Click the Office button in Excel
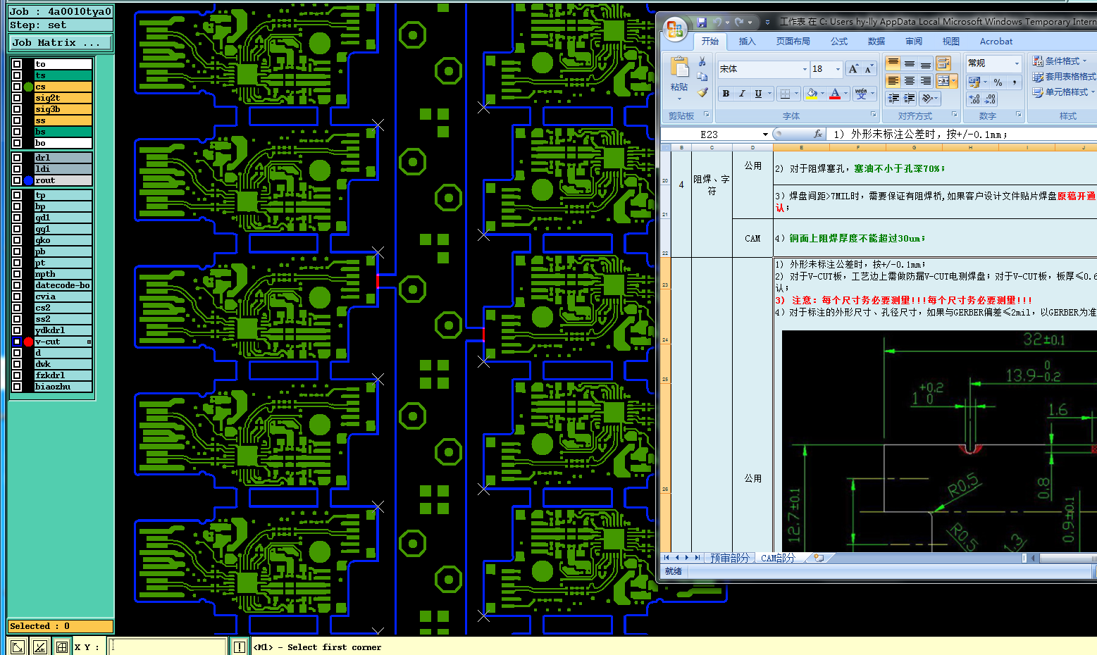This screenshot has height=655, width=1097. point(675,29)
